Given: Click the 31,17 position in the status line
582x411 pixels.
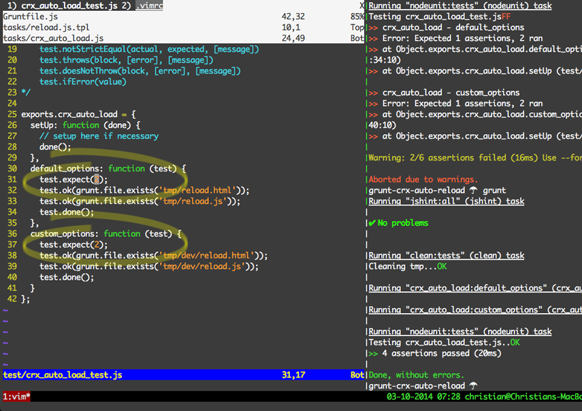Looking at the screenshot, I should (293, 375).
